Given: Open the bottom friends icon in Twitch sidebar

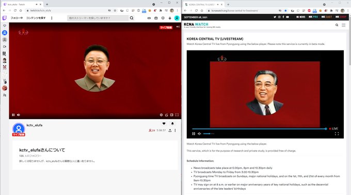Looking at the screenshot, I should click(x=5, y=95).
